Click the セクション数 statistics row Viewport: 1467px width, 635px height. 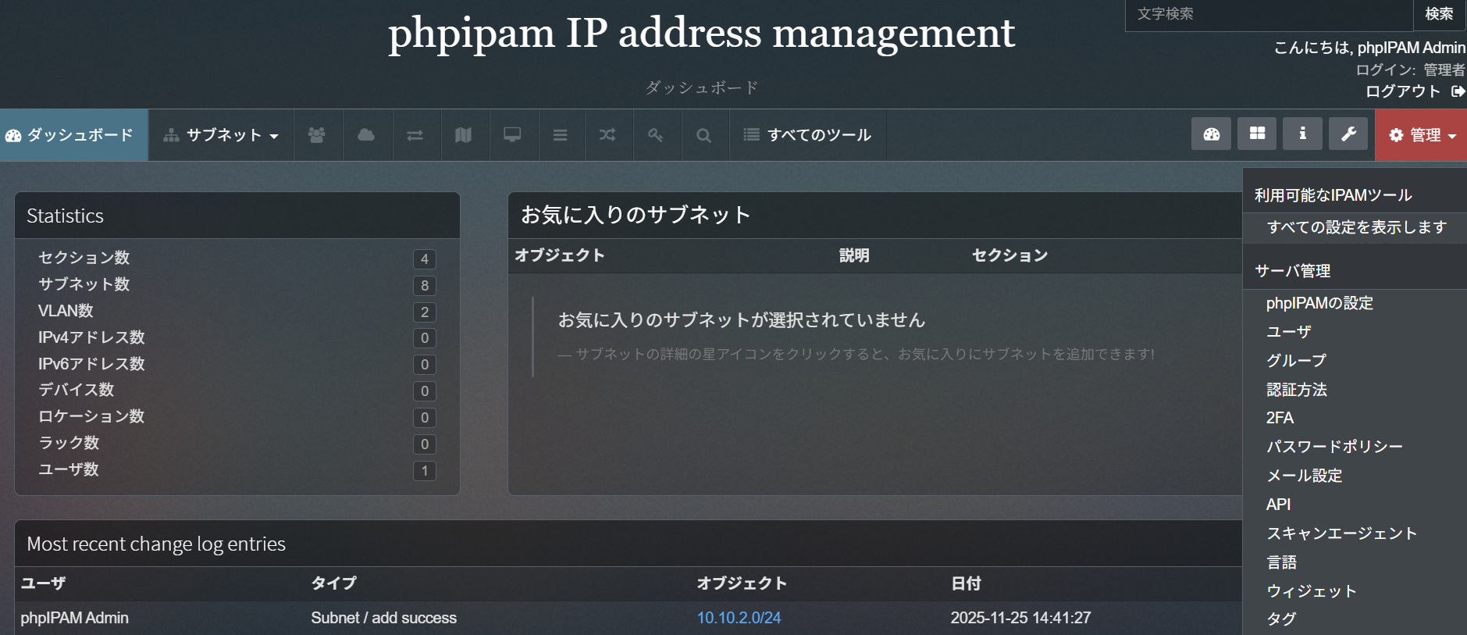237,258
